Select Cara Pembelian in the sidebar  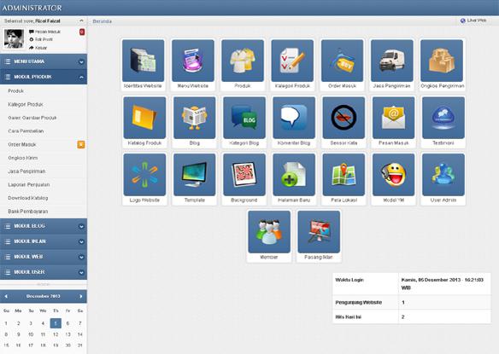pyautogui.click(x=26, y=131)
